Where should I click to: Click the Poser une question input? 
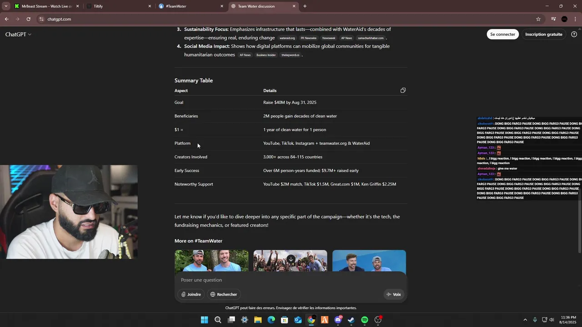click(x=291, y=280)
